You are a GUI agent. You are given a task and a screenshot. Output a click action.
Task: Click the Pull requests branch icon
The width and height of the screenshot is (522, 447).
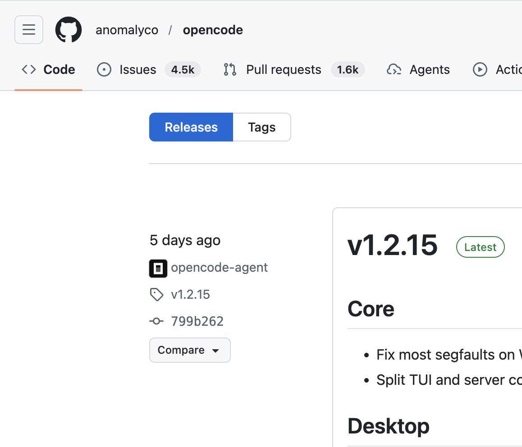pyautogui.click(x=230, y=69)
